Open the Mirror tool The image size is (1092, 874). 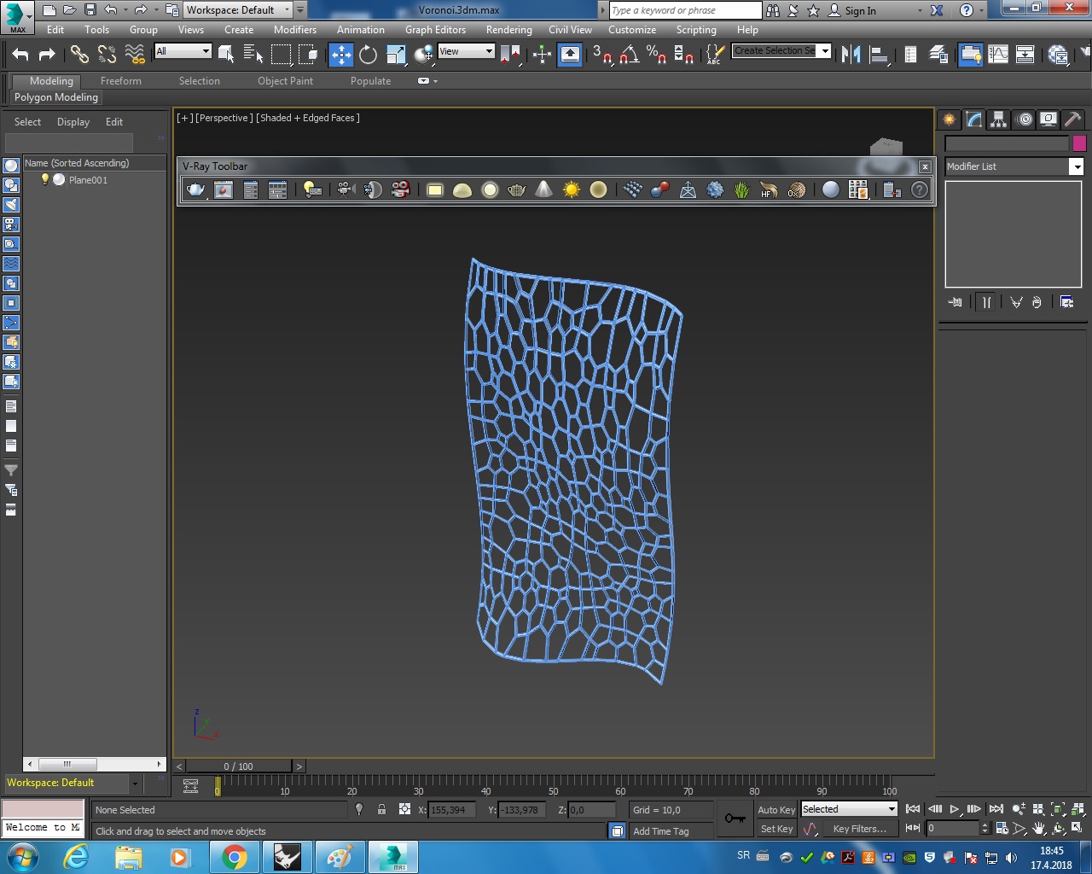pos(851,55)
